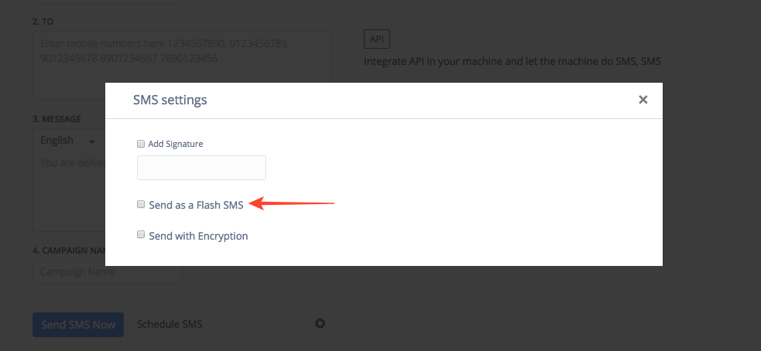This screenshot has height=351, width=761.
Task: Open the English language dropdown
Action: point(67,141)
